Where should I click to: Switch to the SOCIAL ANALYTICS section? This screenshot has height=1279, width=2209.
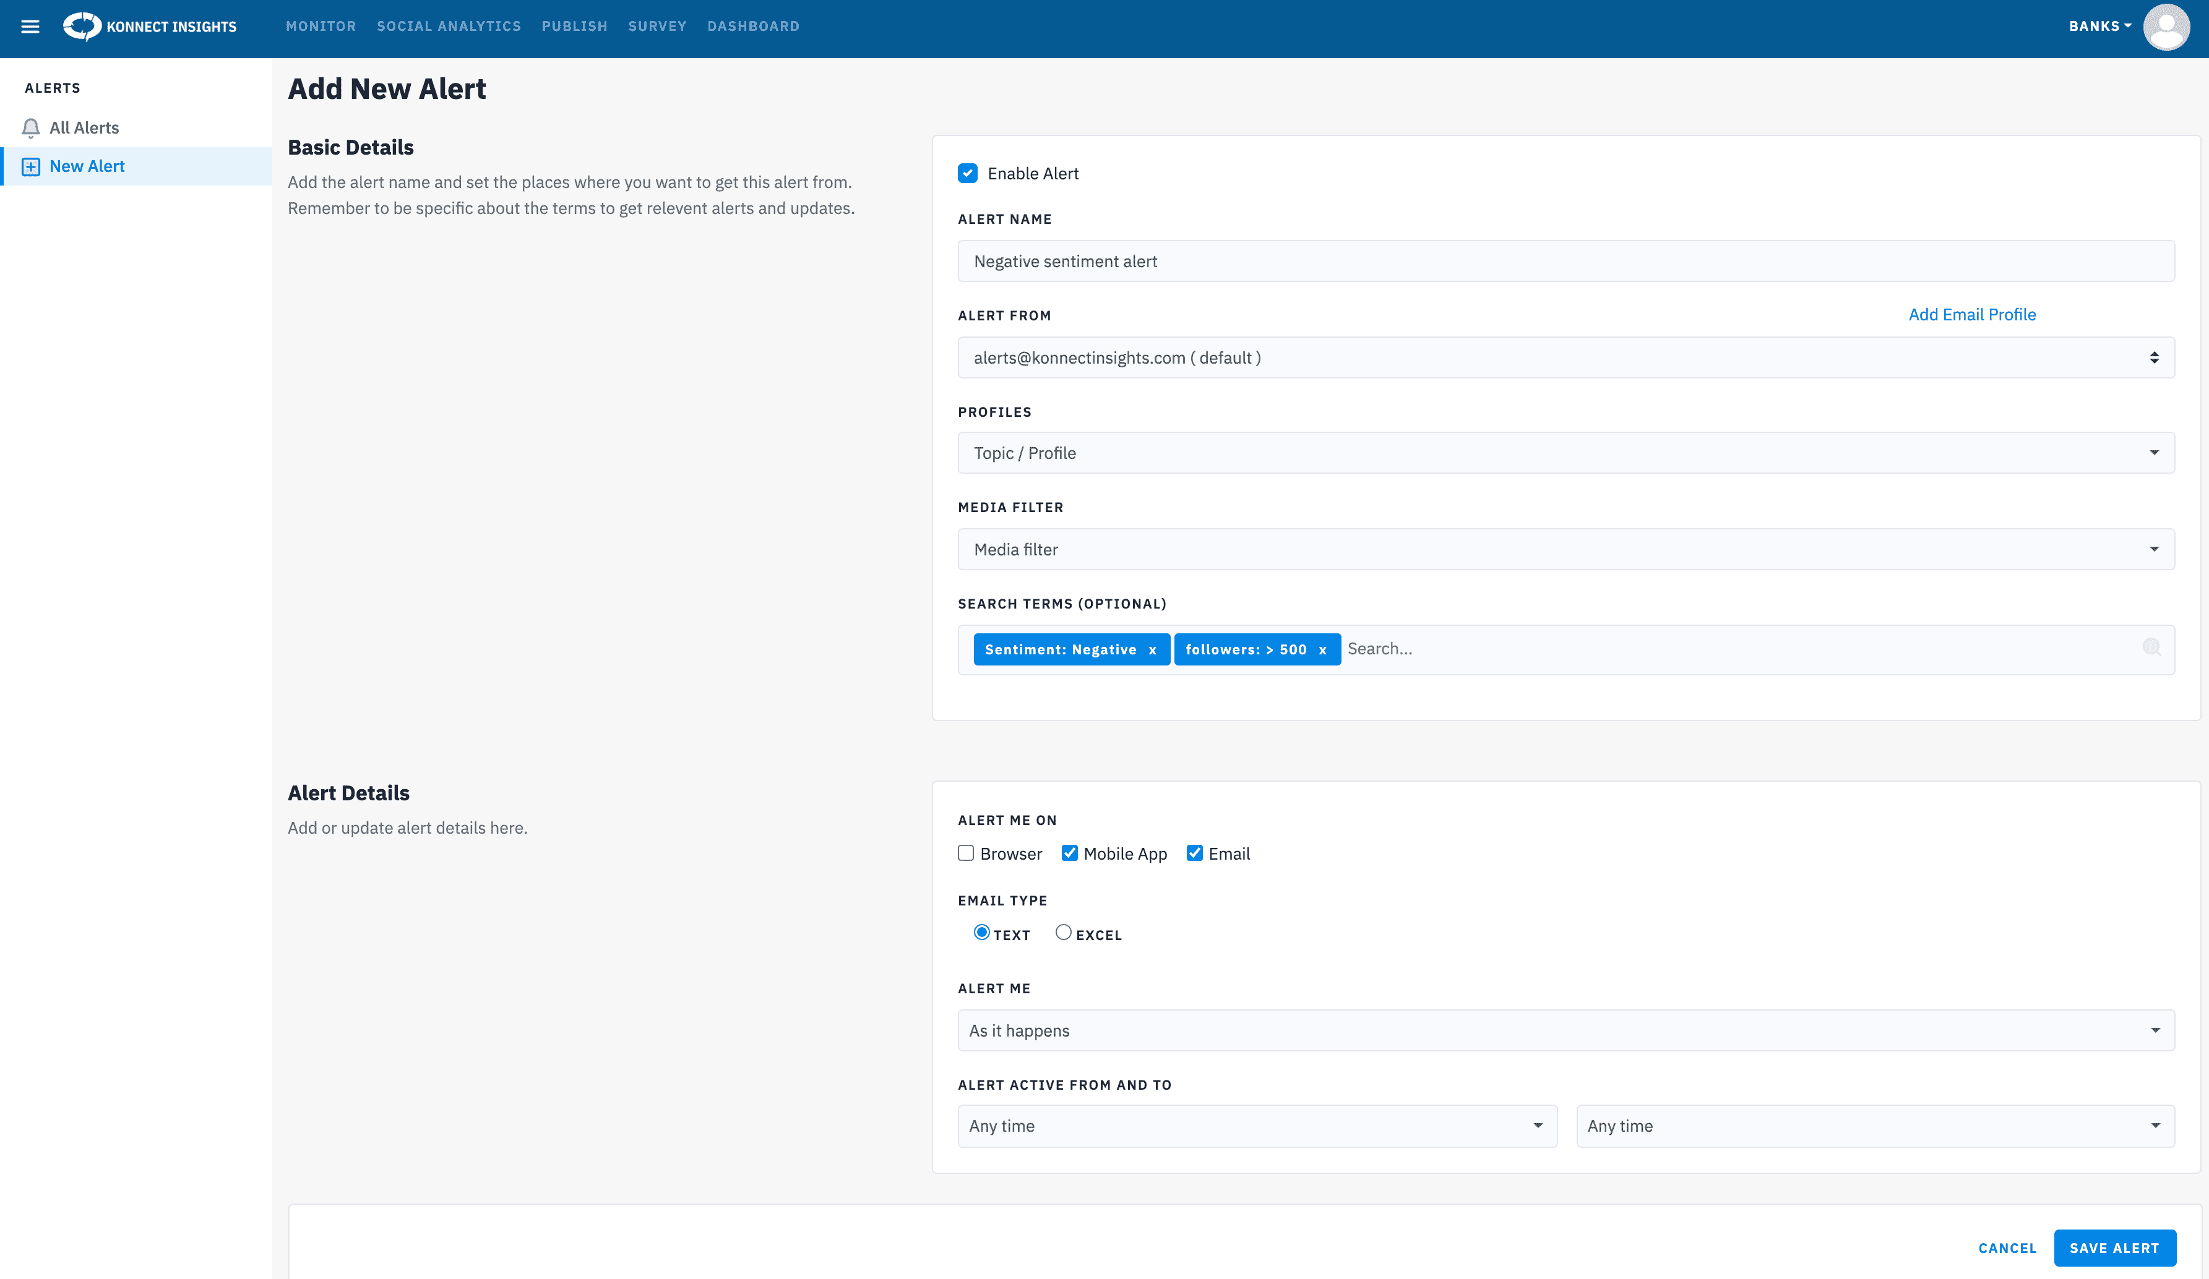pos(448,26)
